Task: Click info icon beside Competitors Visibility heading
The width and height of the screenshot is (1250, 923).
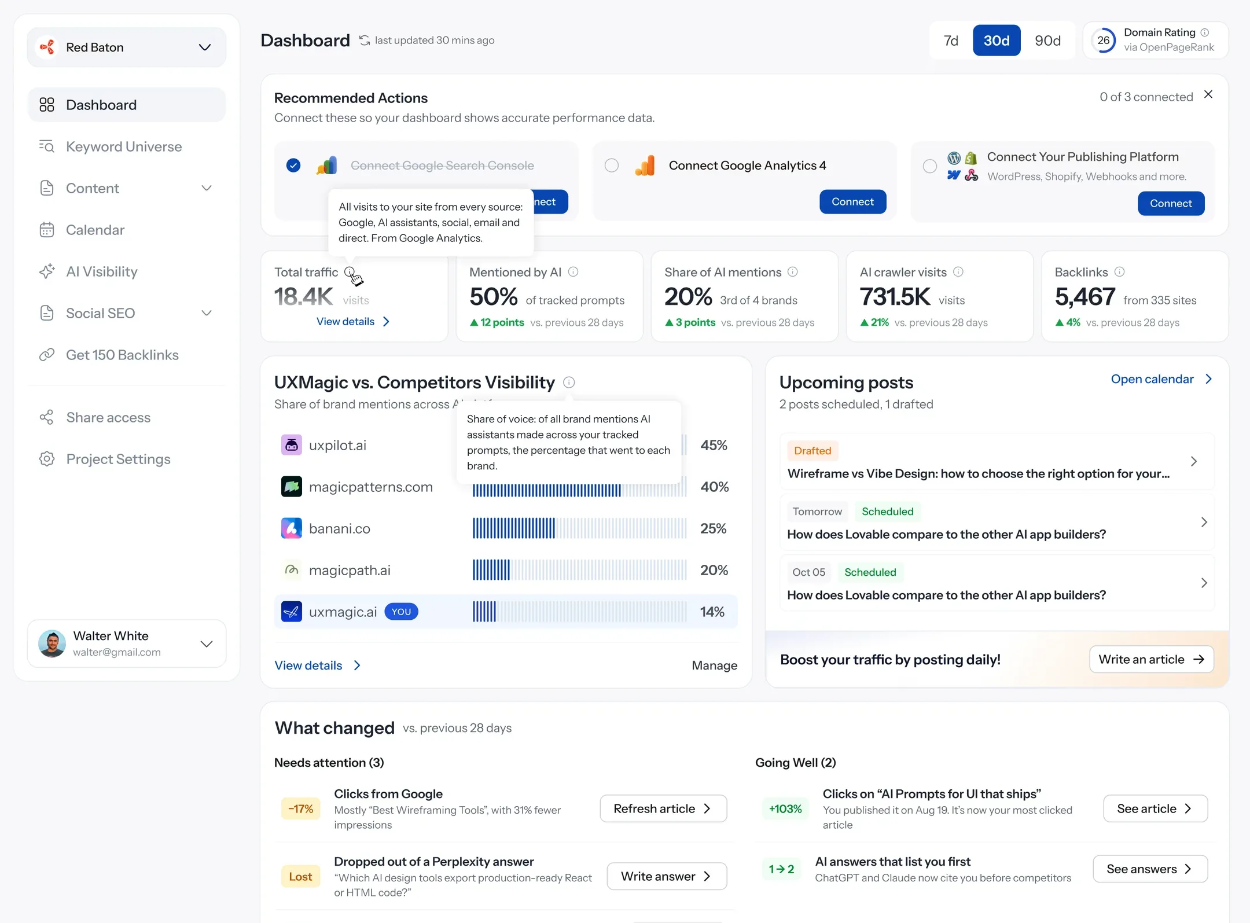Action: coord(569,382)
